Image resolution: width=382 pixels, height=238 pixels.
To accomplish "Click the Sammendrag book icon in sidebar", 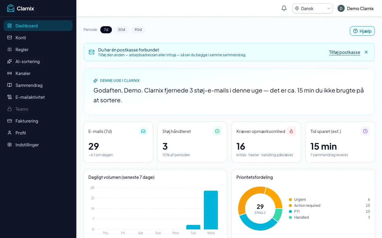I will 10,85.
